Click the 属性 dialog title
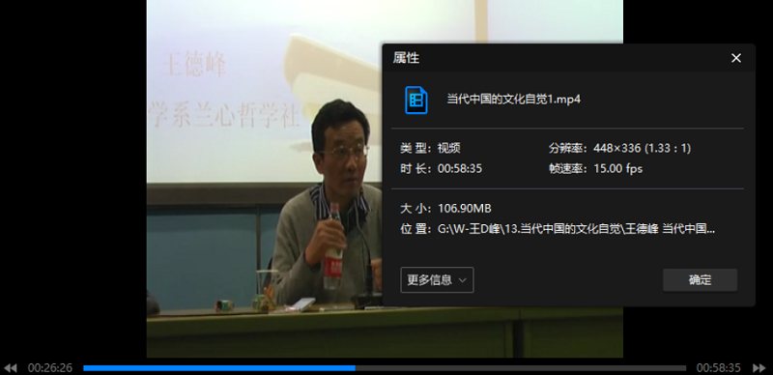 (x=406, y=58)
